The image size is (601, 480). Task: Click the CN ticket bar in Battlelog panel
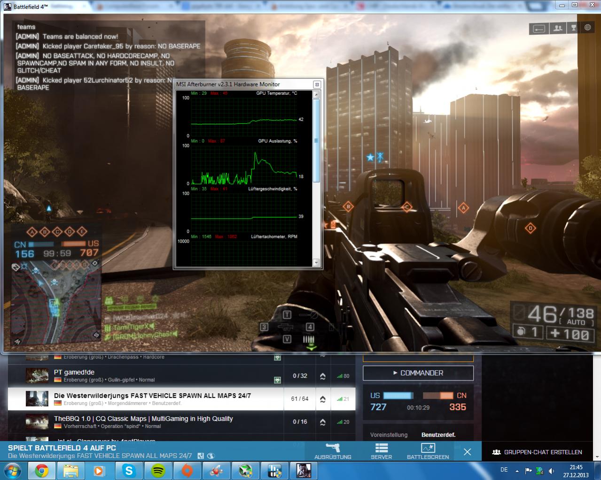pos(438,396)
